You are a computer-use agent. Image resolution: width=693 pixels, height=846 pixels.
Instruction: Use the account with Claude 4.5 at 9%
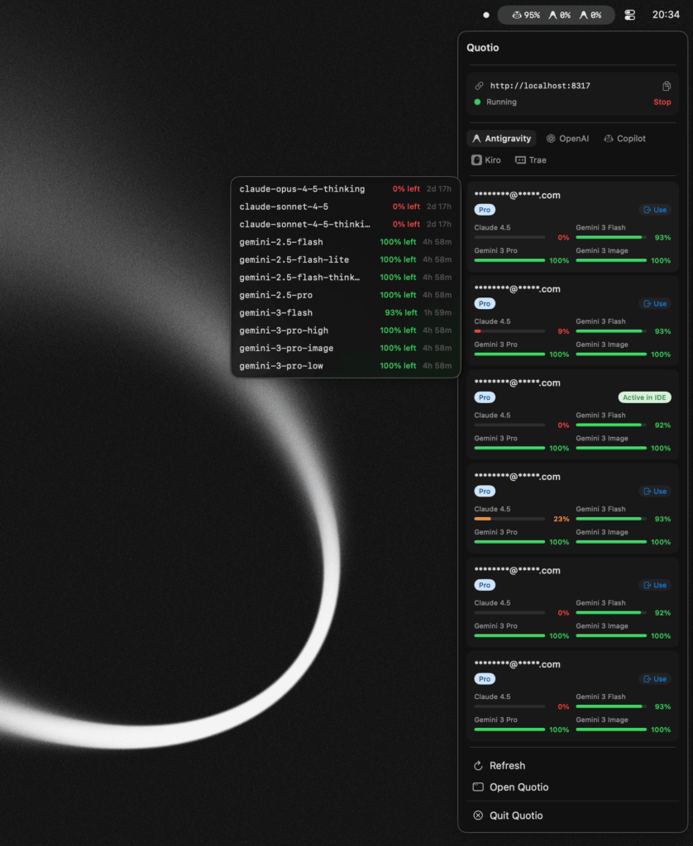654,304
